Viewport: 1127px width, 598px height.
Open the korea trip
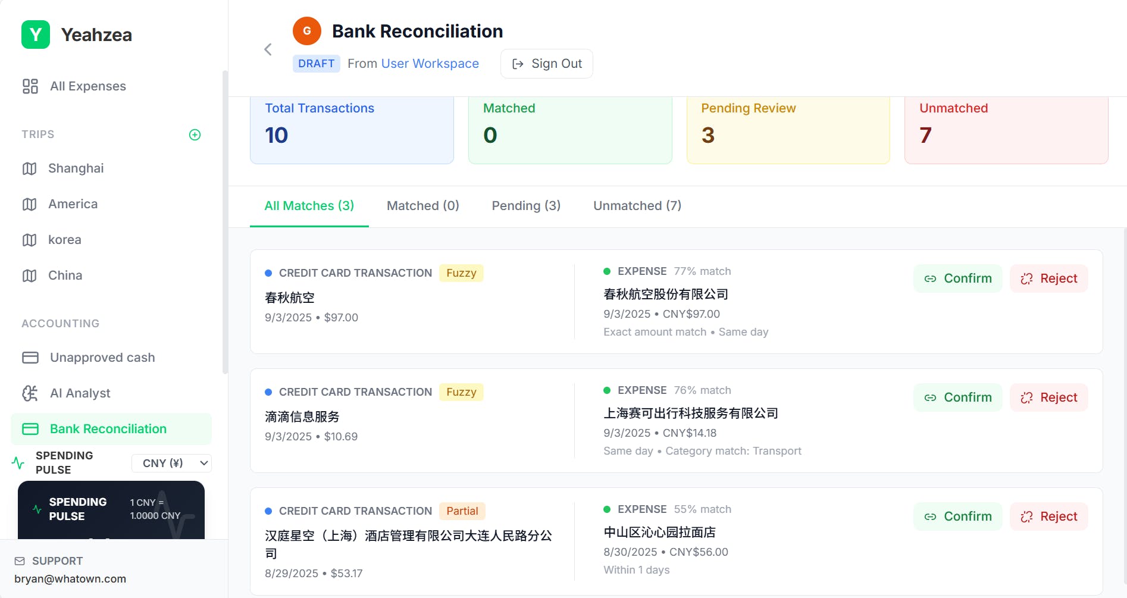coord(111,240)
